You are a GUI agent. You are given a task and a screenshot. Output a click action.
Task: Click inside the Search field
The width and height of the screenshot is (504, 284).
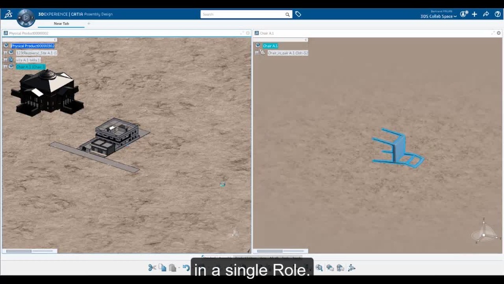click(x=243, y=15)
